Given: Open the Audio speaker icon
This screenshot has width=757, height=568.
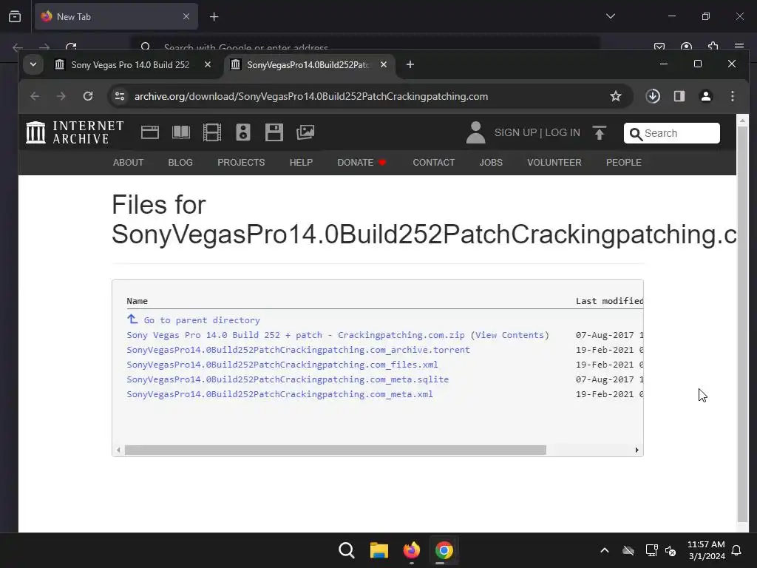Looking at the screenshot, I should [242, 132].
